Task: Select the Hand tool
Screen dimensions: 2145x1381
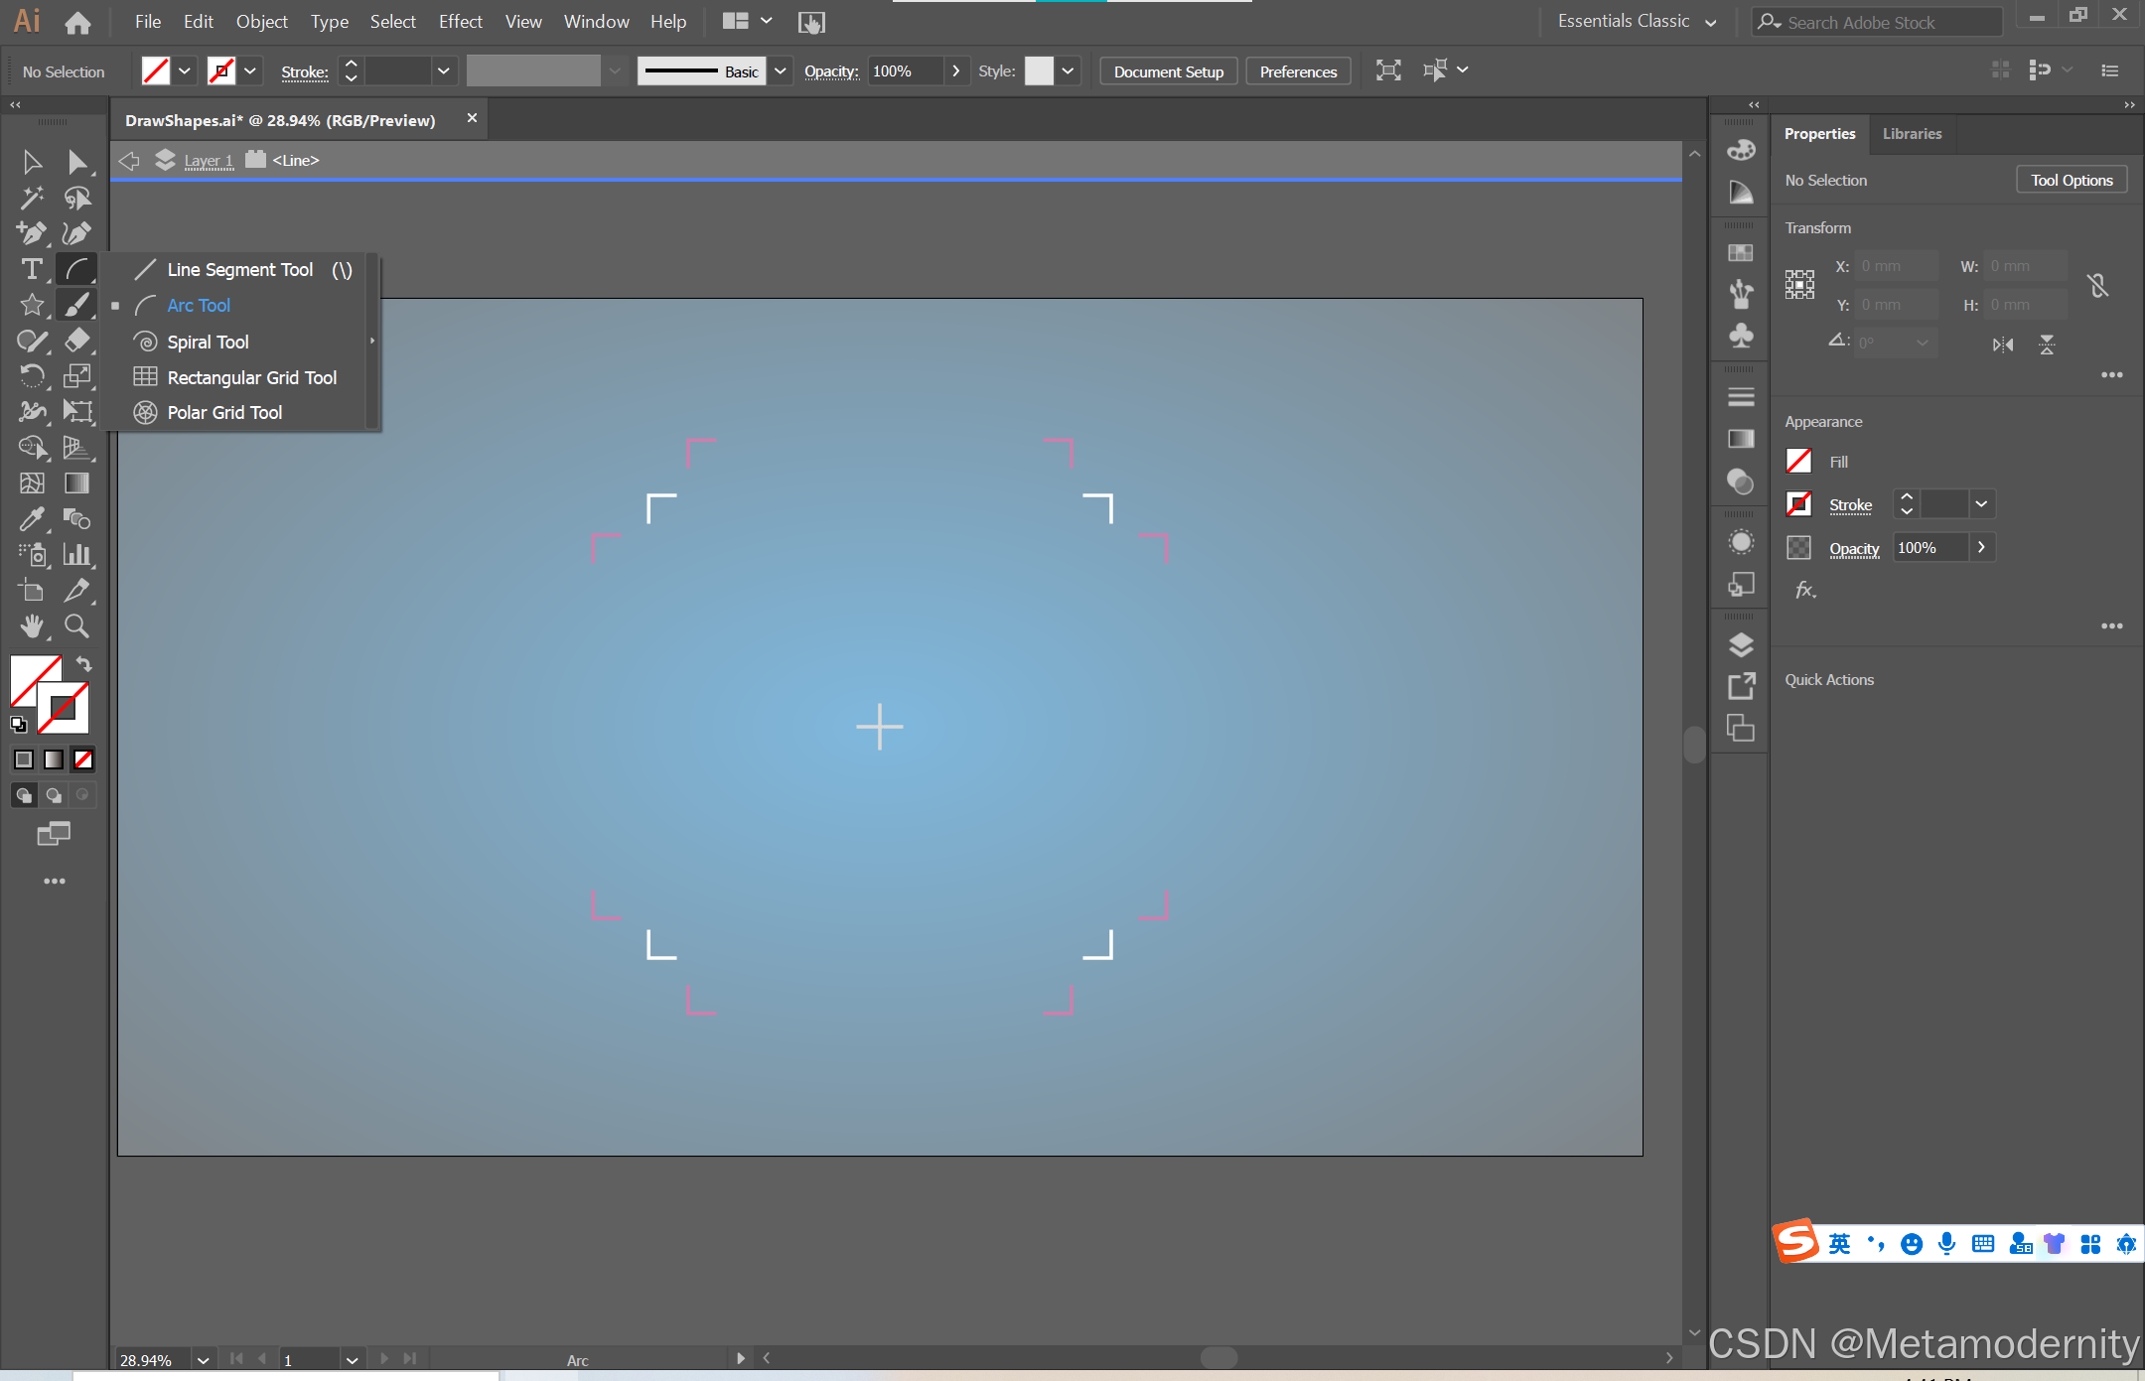Action: [x=31, y=625]
